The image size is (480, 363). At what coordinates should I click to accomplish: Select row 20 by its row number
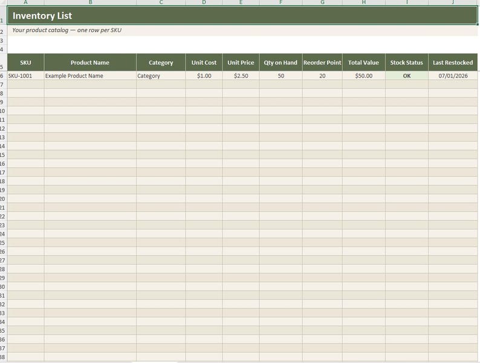(3, 199)
